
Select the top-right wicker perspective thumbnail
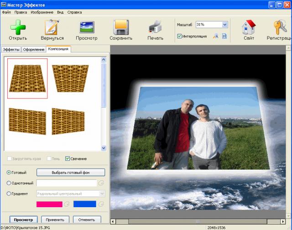coord(70,78)
